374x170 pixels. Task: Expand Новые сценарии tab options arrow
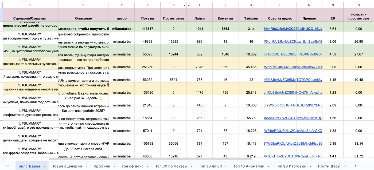(x=86, y=166)
